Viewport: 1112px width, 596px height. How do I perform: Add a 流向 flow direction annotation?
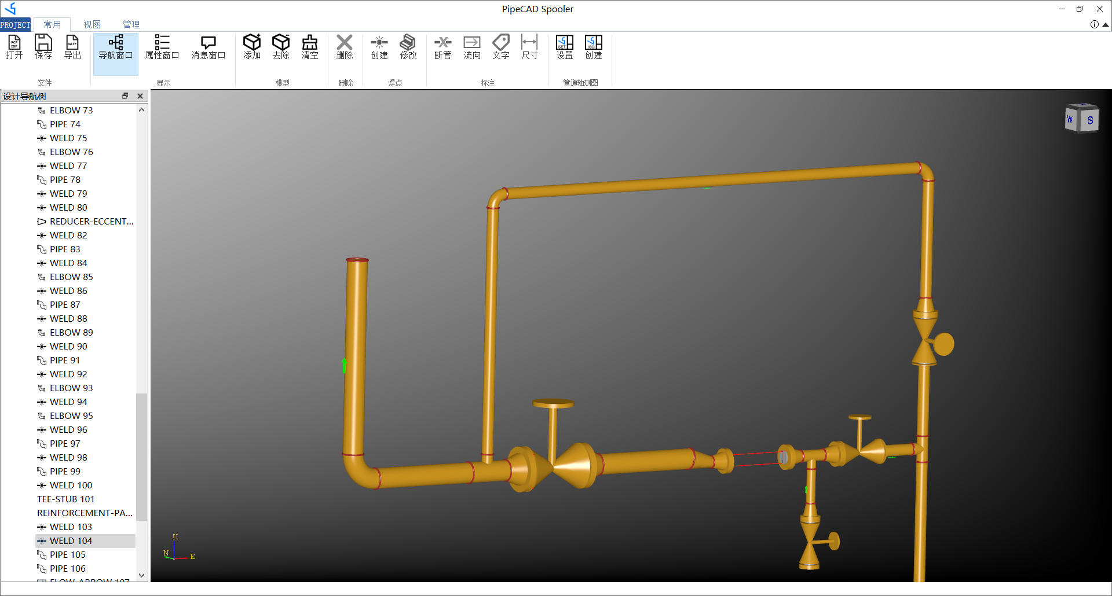pos(472,47)
